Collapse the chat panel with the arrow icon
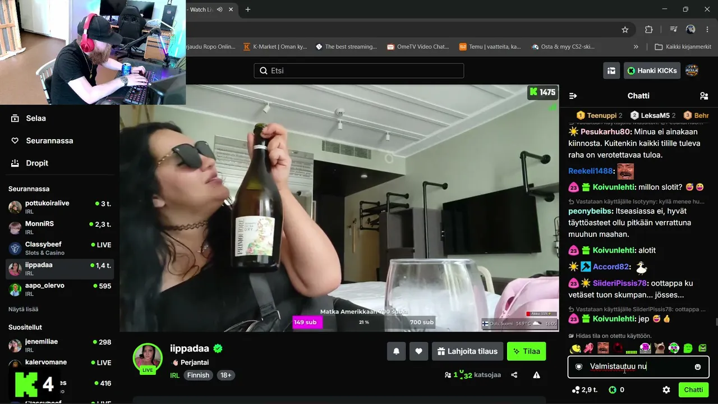718x404 pixels. pos(573,96)
